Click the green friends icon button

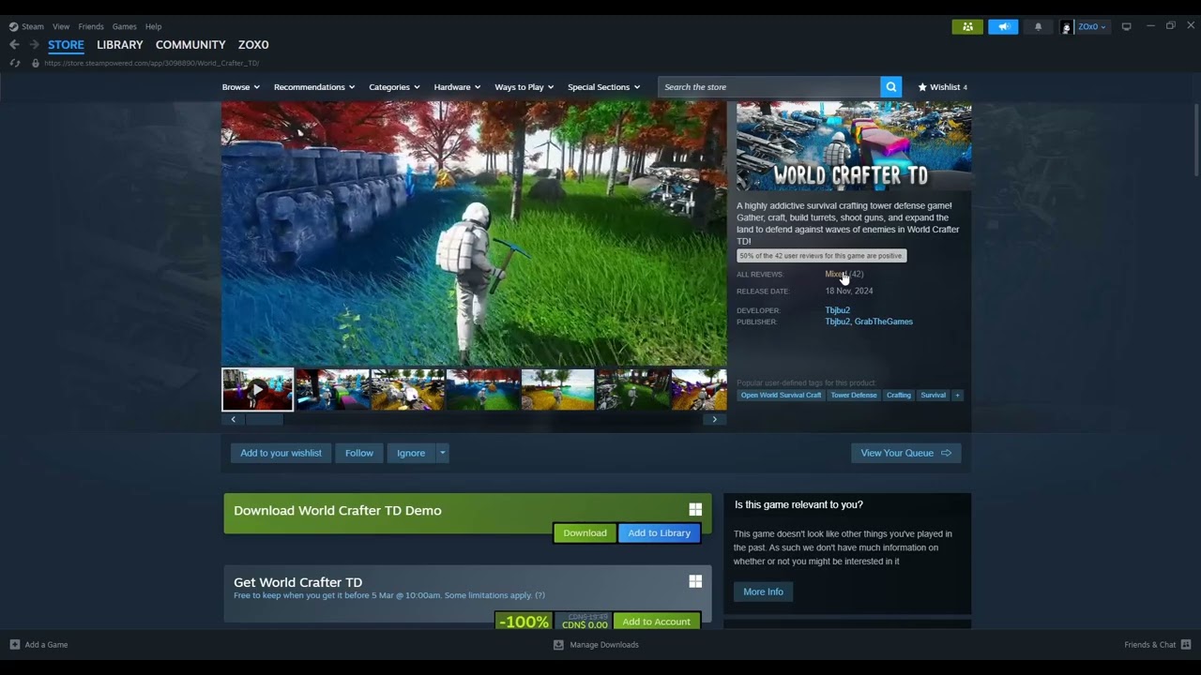coord(967,26)
